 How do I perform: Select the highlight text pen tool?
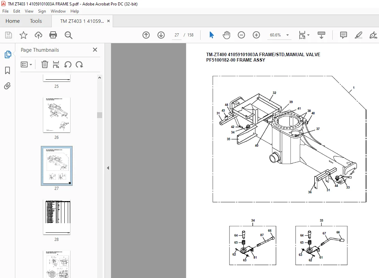point(358,35)
